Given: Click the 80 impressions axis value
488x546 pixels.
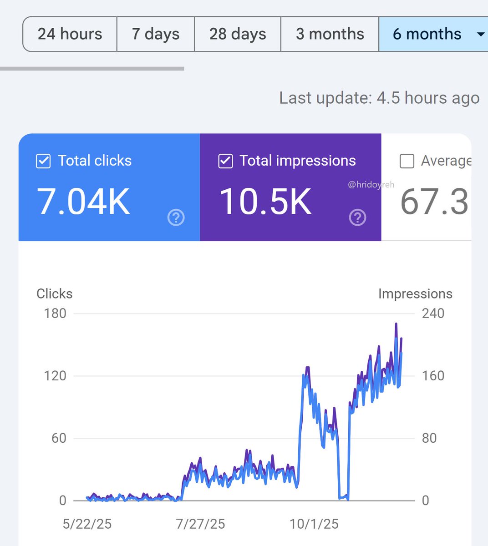Looking at the screenshot, I should tap(429, 438).
